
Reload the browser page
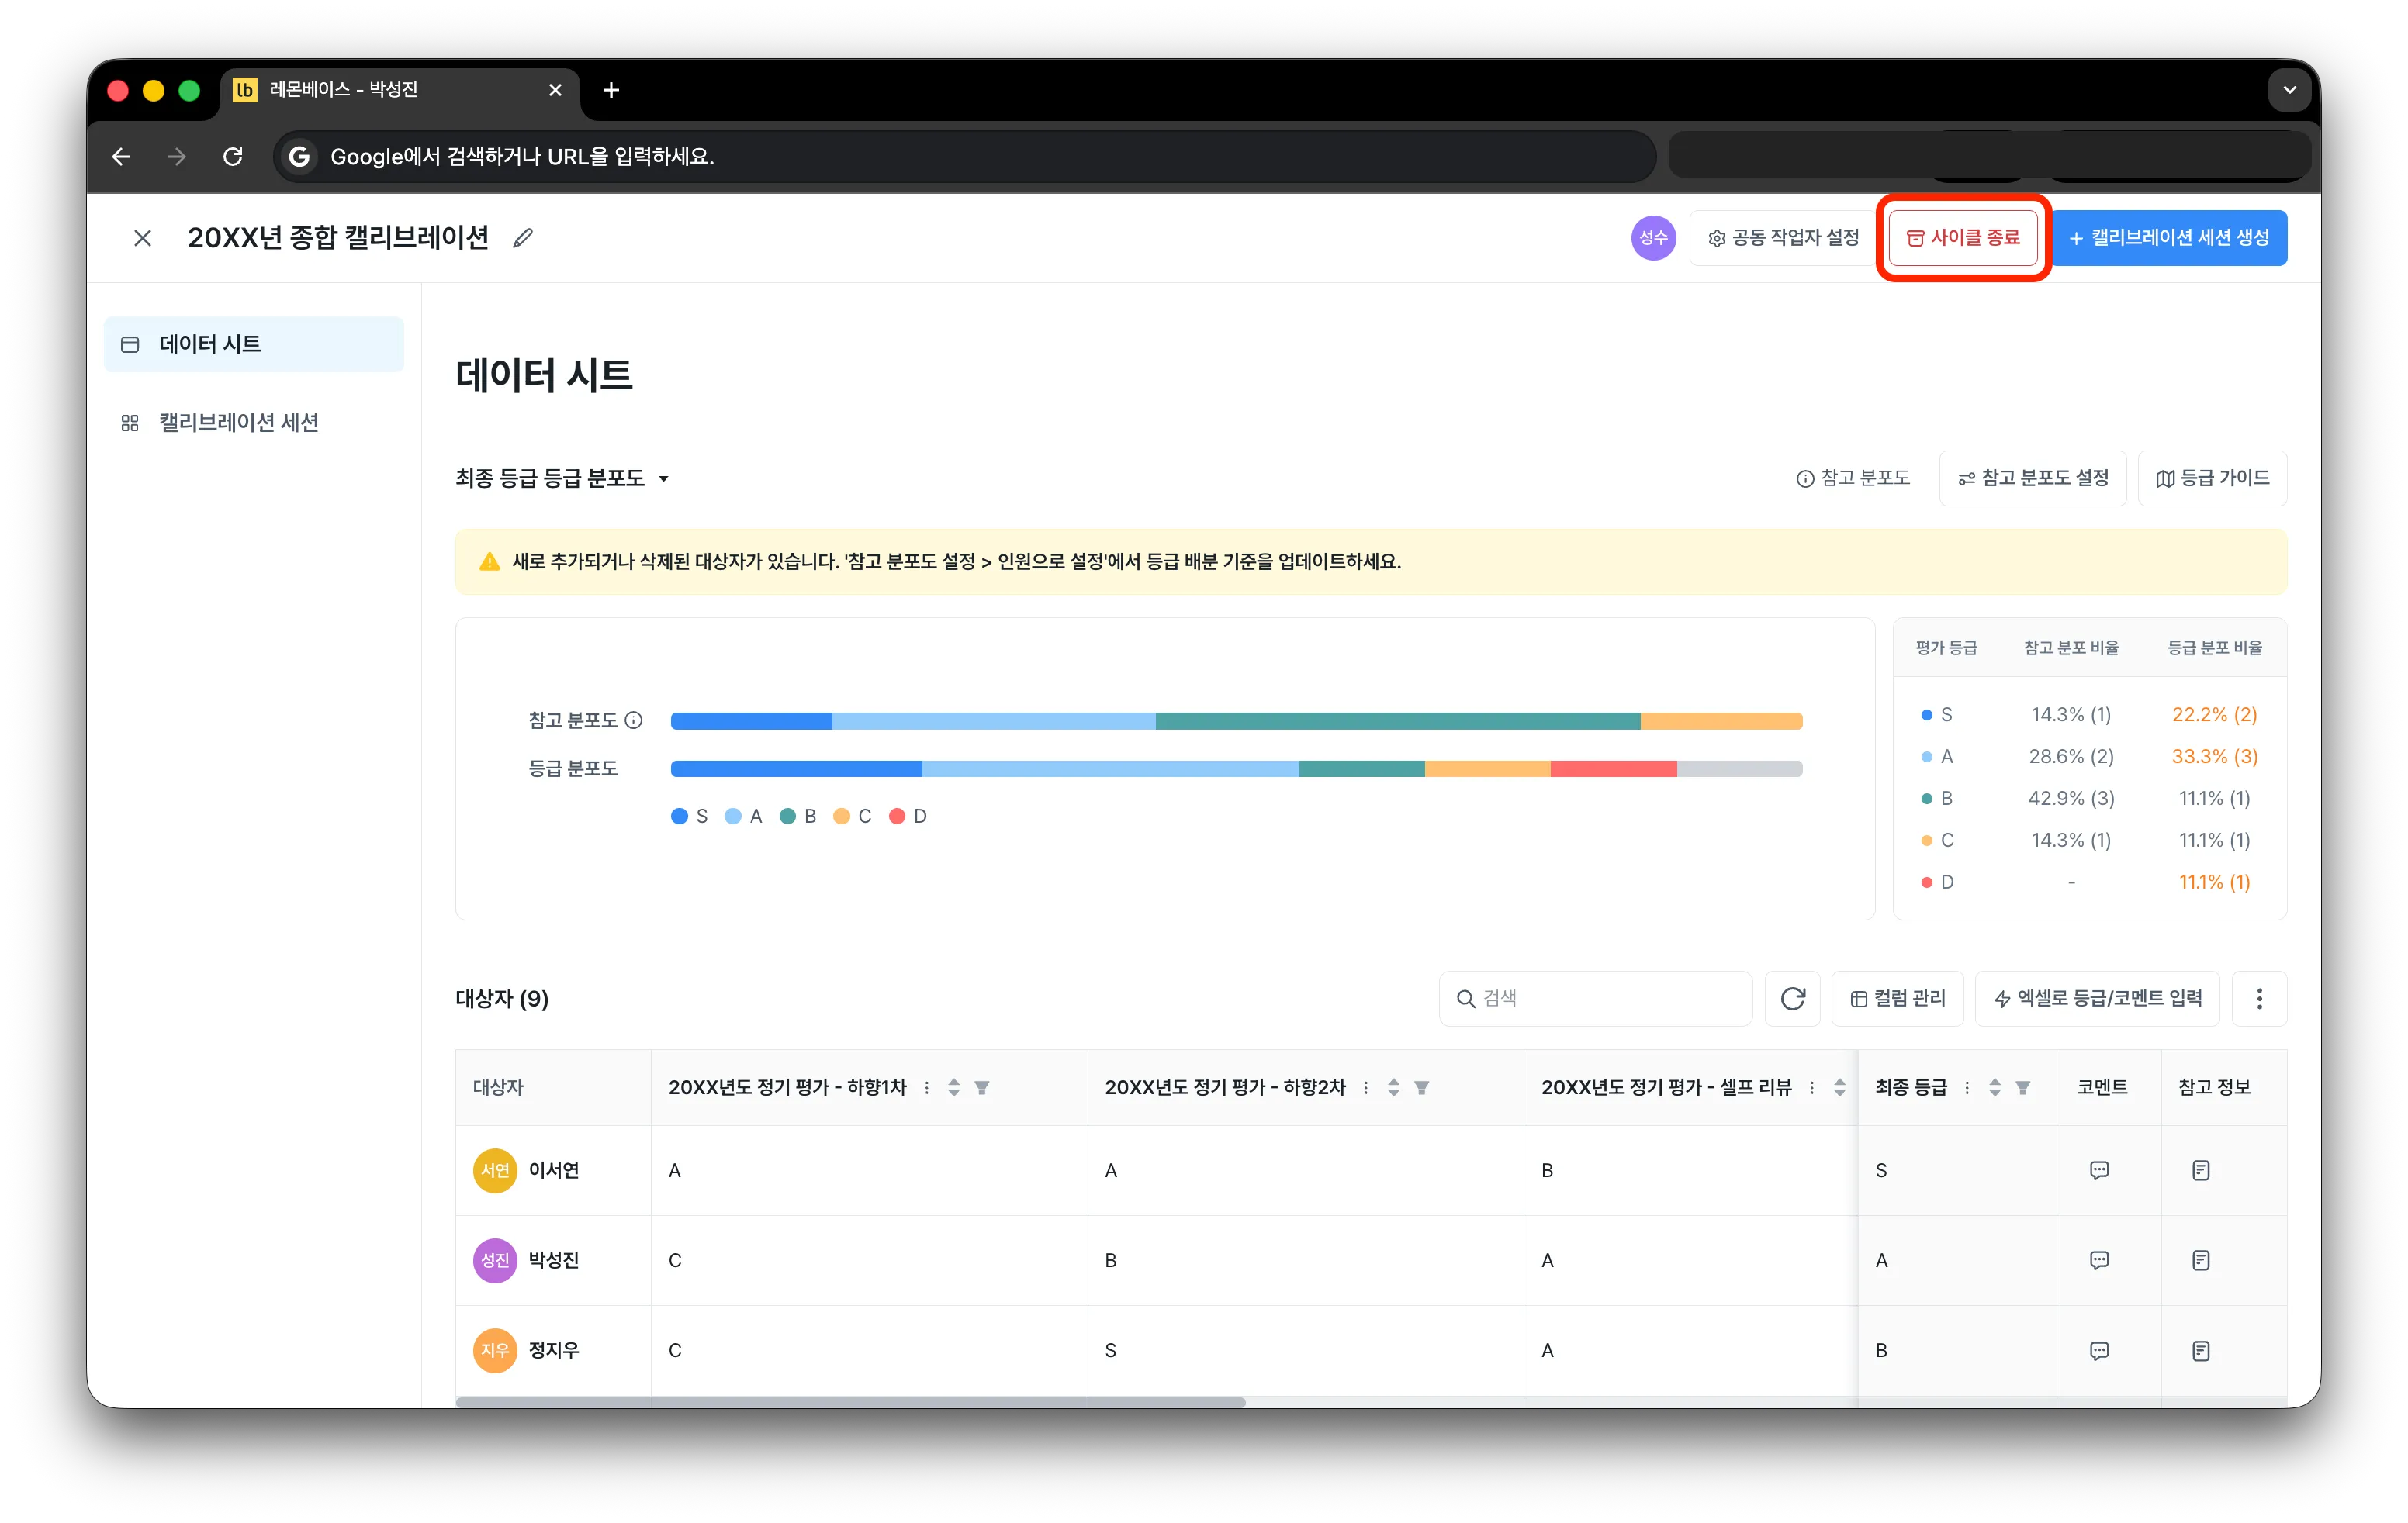click(233, 157)
